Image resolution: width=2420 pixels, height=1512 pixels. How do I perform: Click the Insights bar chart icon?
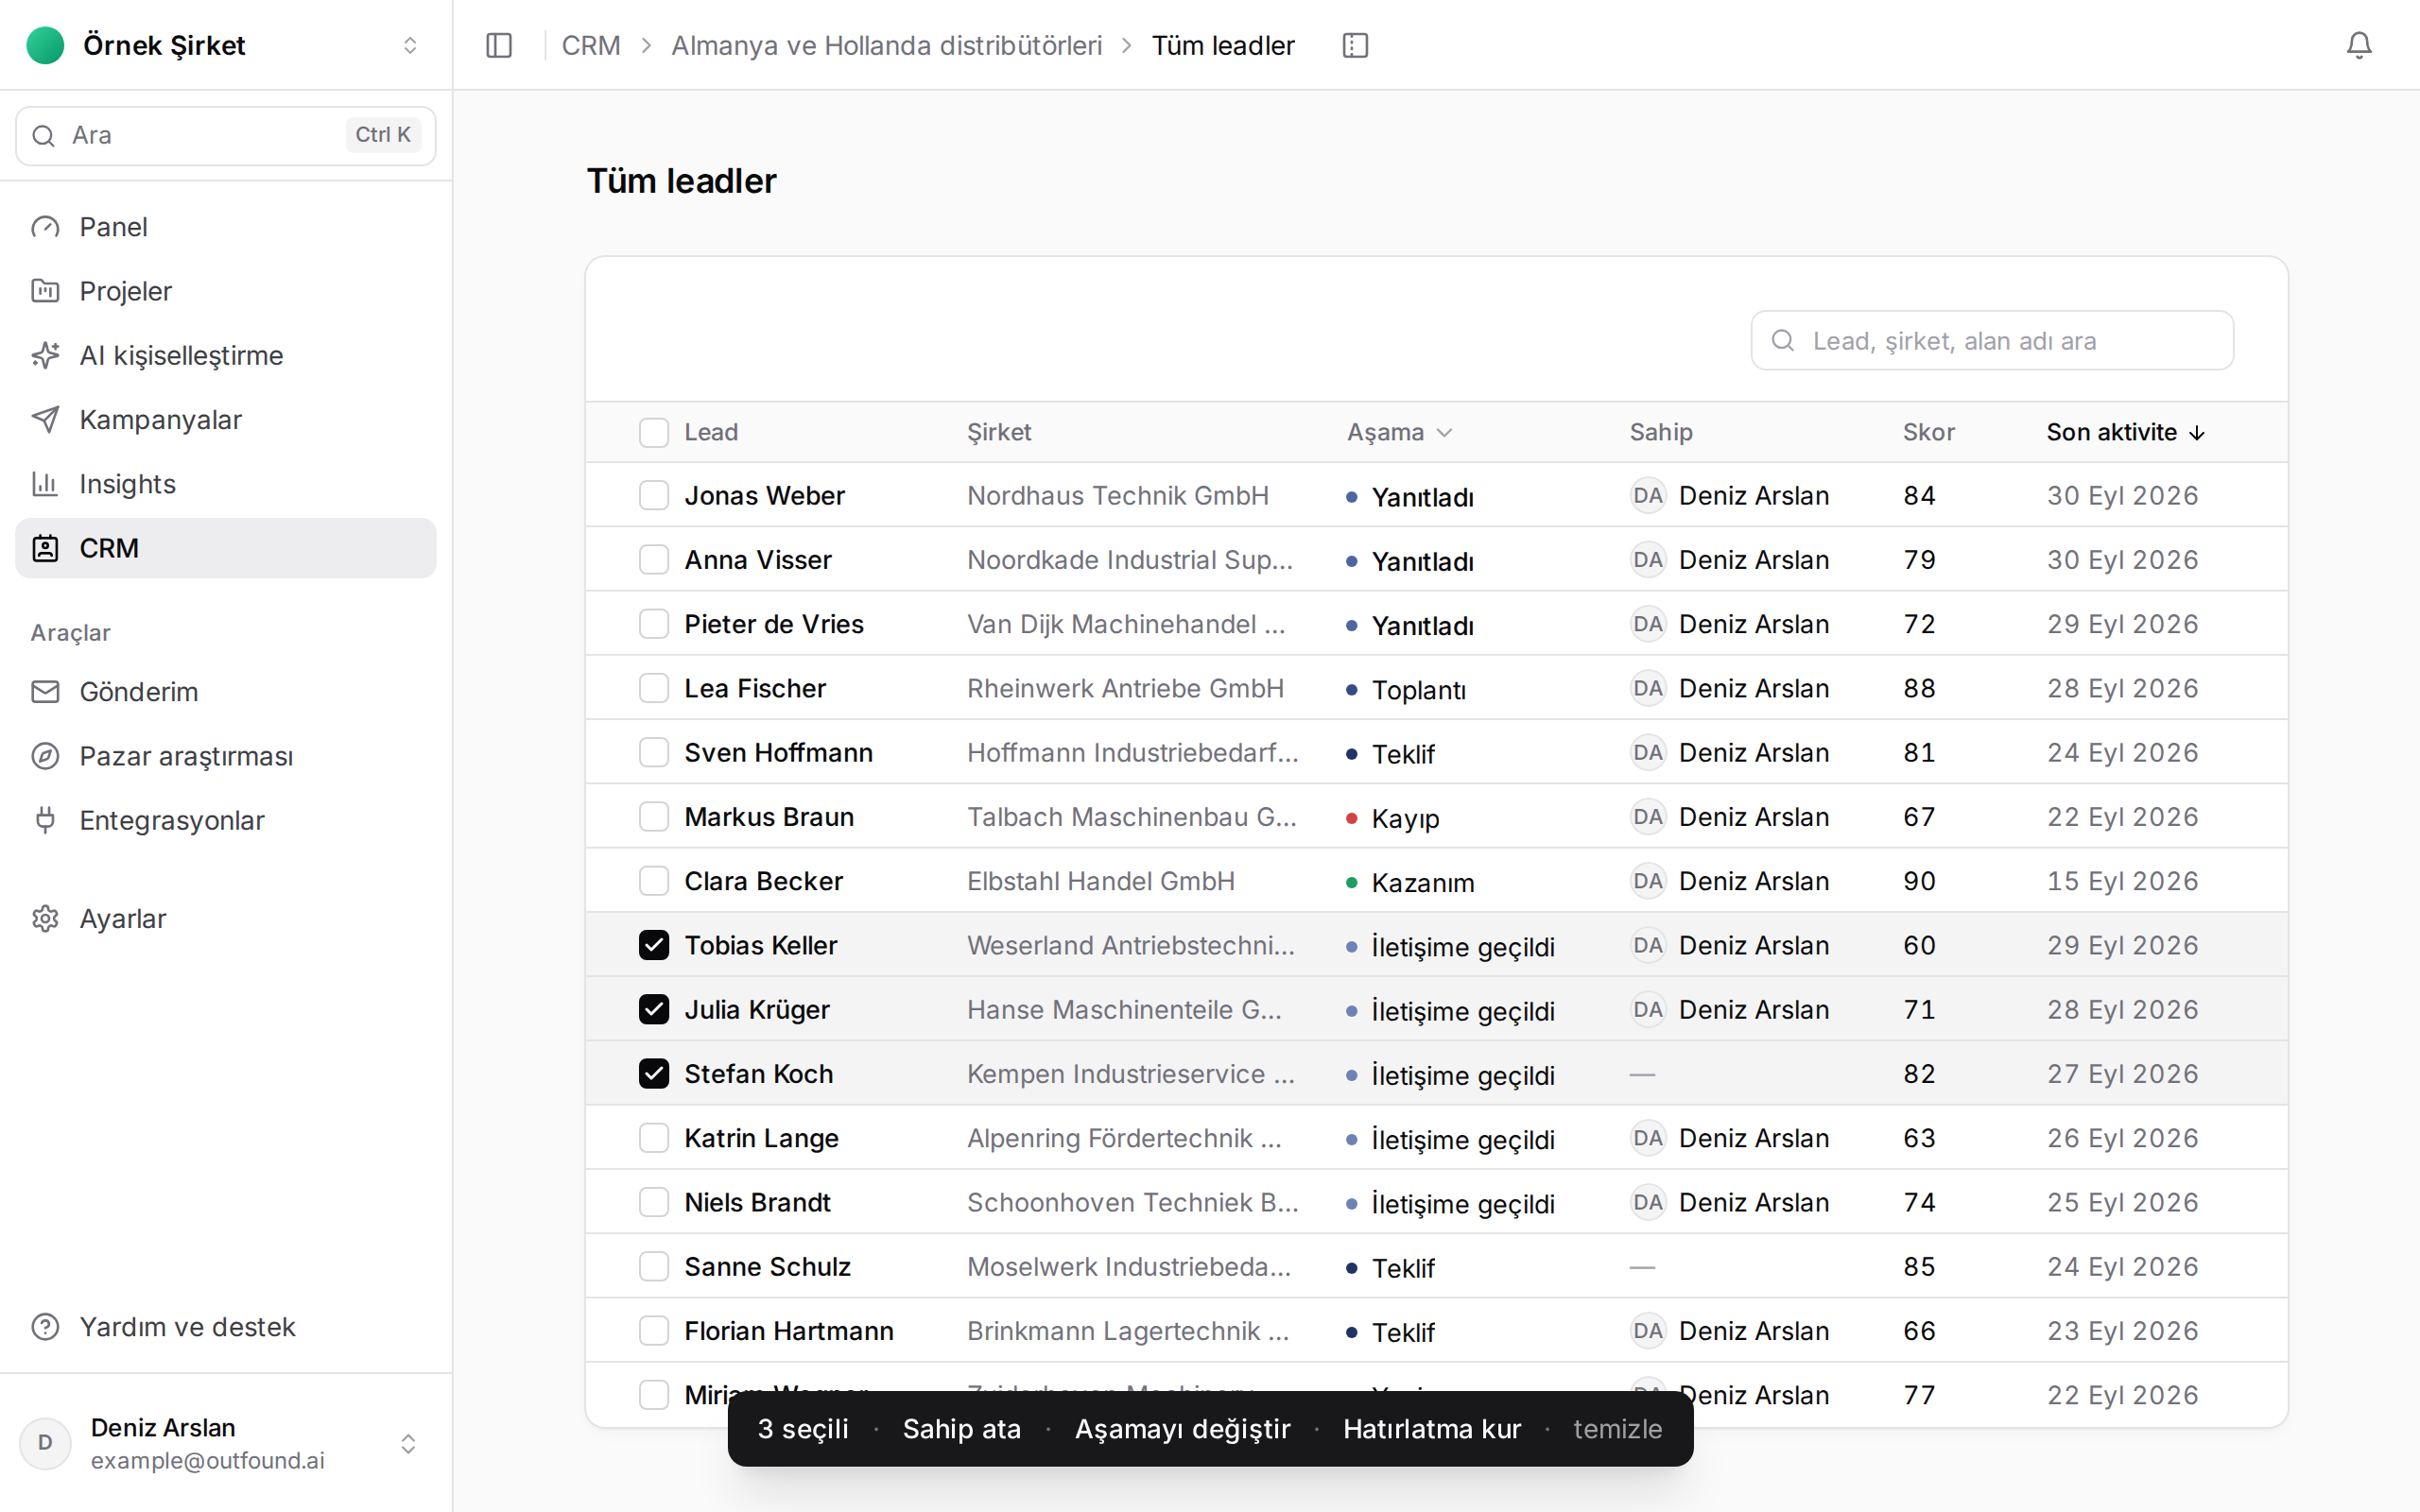pyautogui.click(x=45, y=484)
